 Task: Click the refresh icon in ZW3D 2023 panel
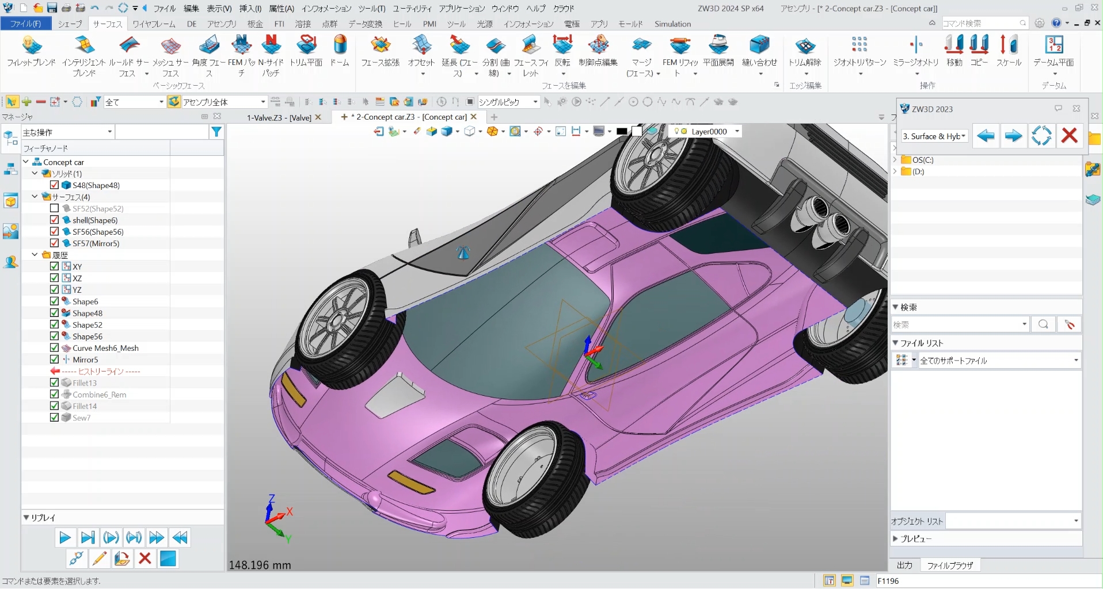pyautogui.click(x=1041, y=136)
